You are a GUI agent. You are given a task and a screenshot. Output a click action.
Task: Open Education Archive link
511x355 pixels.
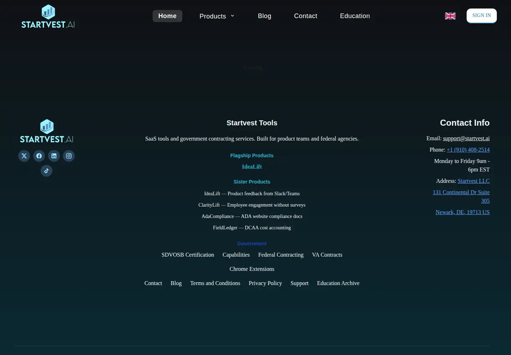(338, 283)
